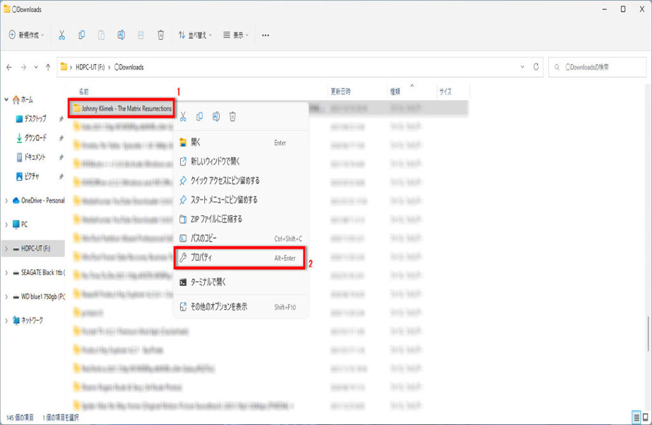Sort by 更新日時 column header
The image size is (652, 425).
click(x=340, y=92)
